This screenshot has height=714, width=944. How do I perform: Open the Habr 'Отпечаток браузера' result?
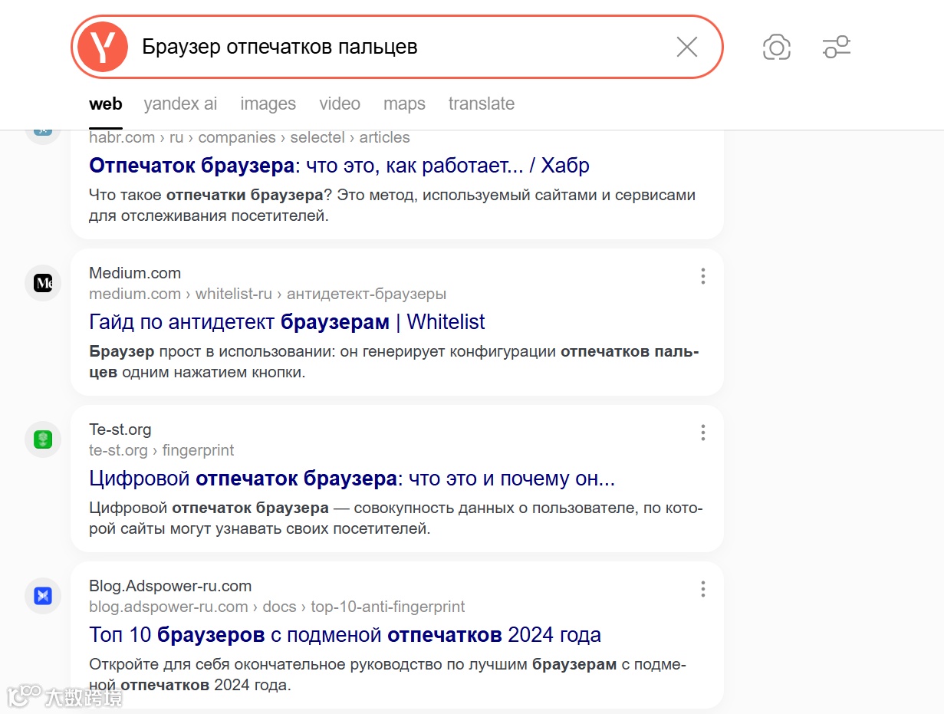(x=339, y=166)
